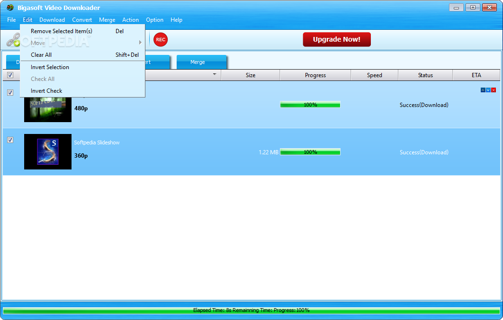
Task: Open the name column sort dropdown arrow
Action: click(215, 74)
